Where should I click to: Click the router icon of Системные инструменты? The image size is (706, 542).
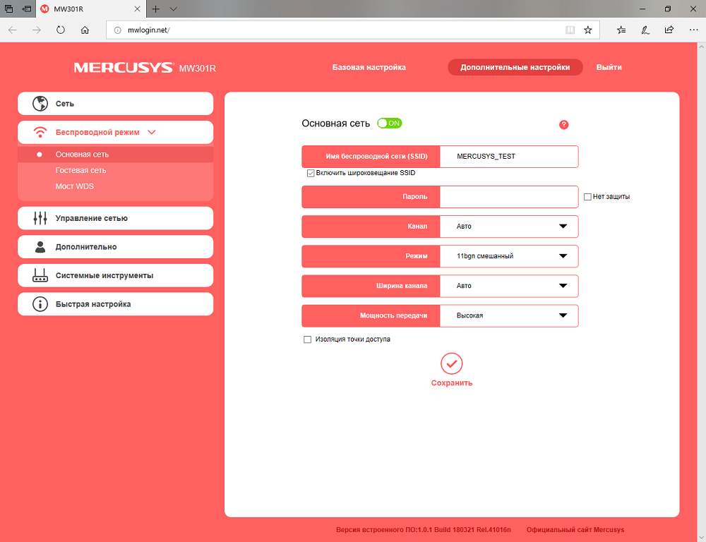tap(40, 275)
